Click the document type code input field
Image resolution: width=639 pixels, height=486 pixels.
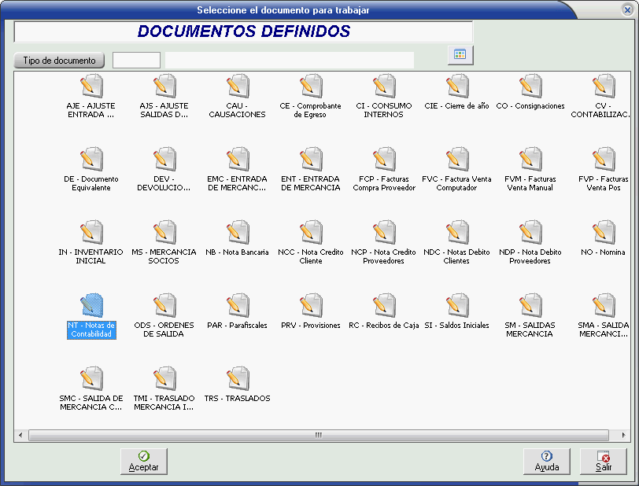pyautogui.click(x=136, y=61)
